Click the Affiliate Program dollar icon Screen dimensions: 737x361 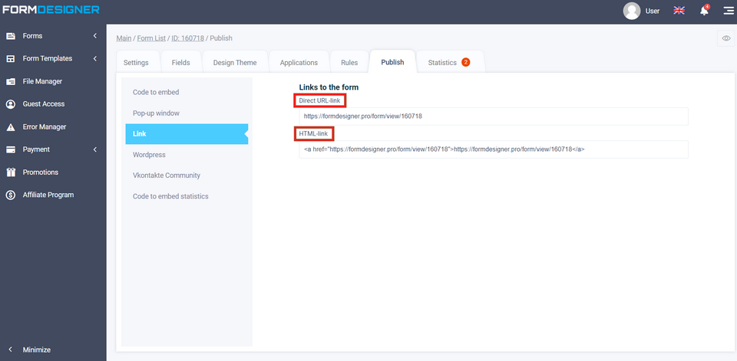pos(11,195)
